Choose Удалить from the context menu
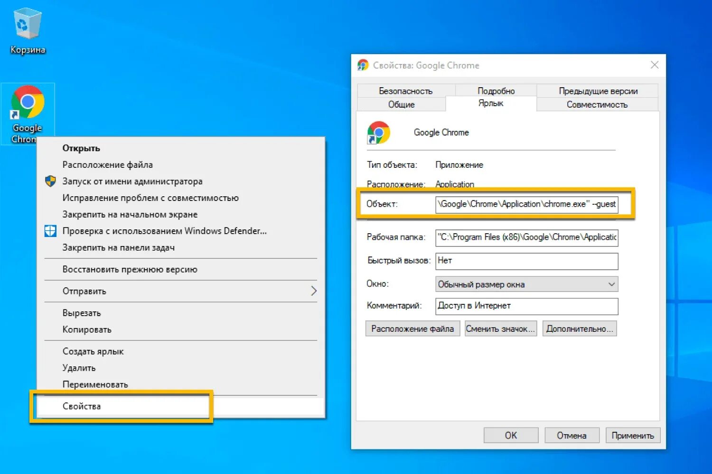 (x=180, y=368)
